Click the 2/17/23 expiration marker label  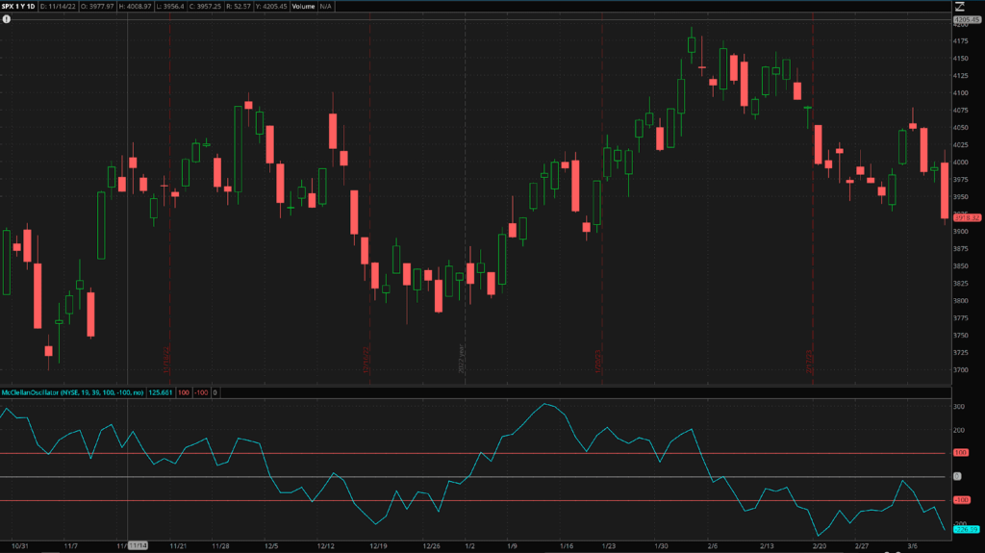point(810,362)
